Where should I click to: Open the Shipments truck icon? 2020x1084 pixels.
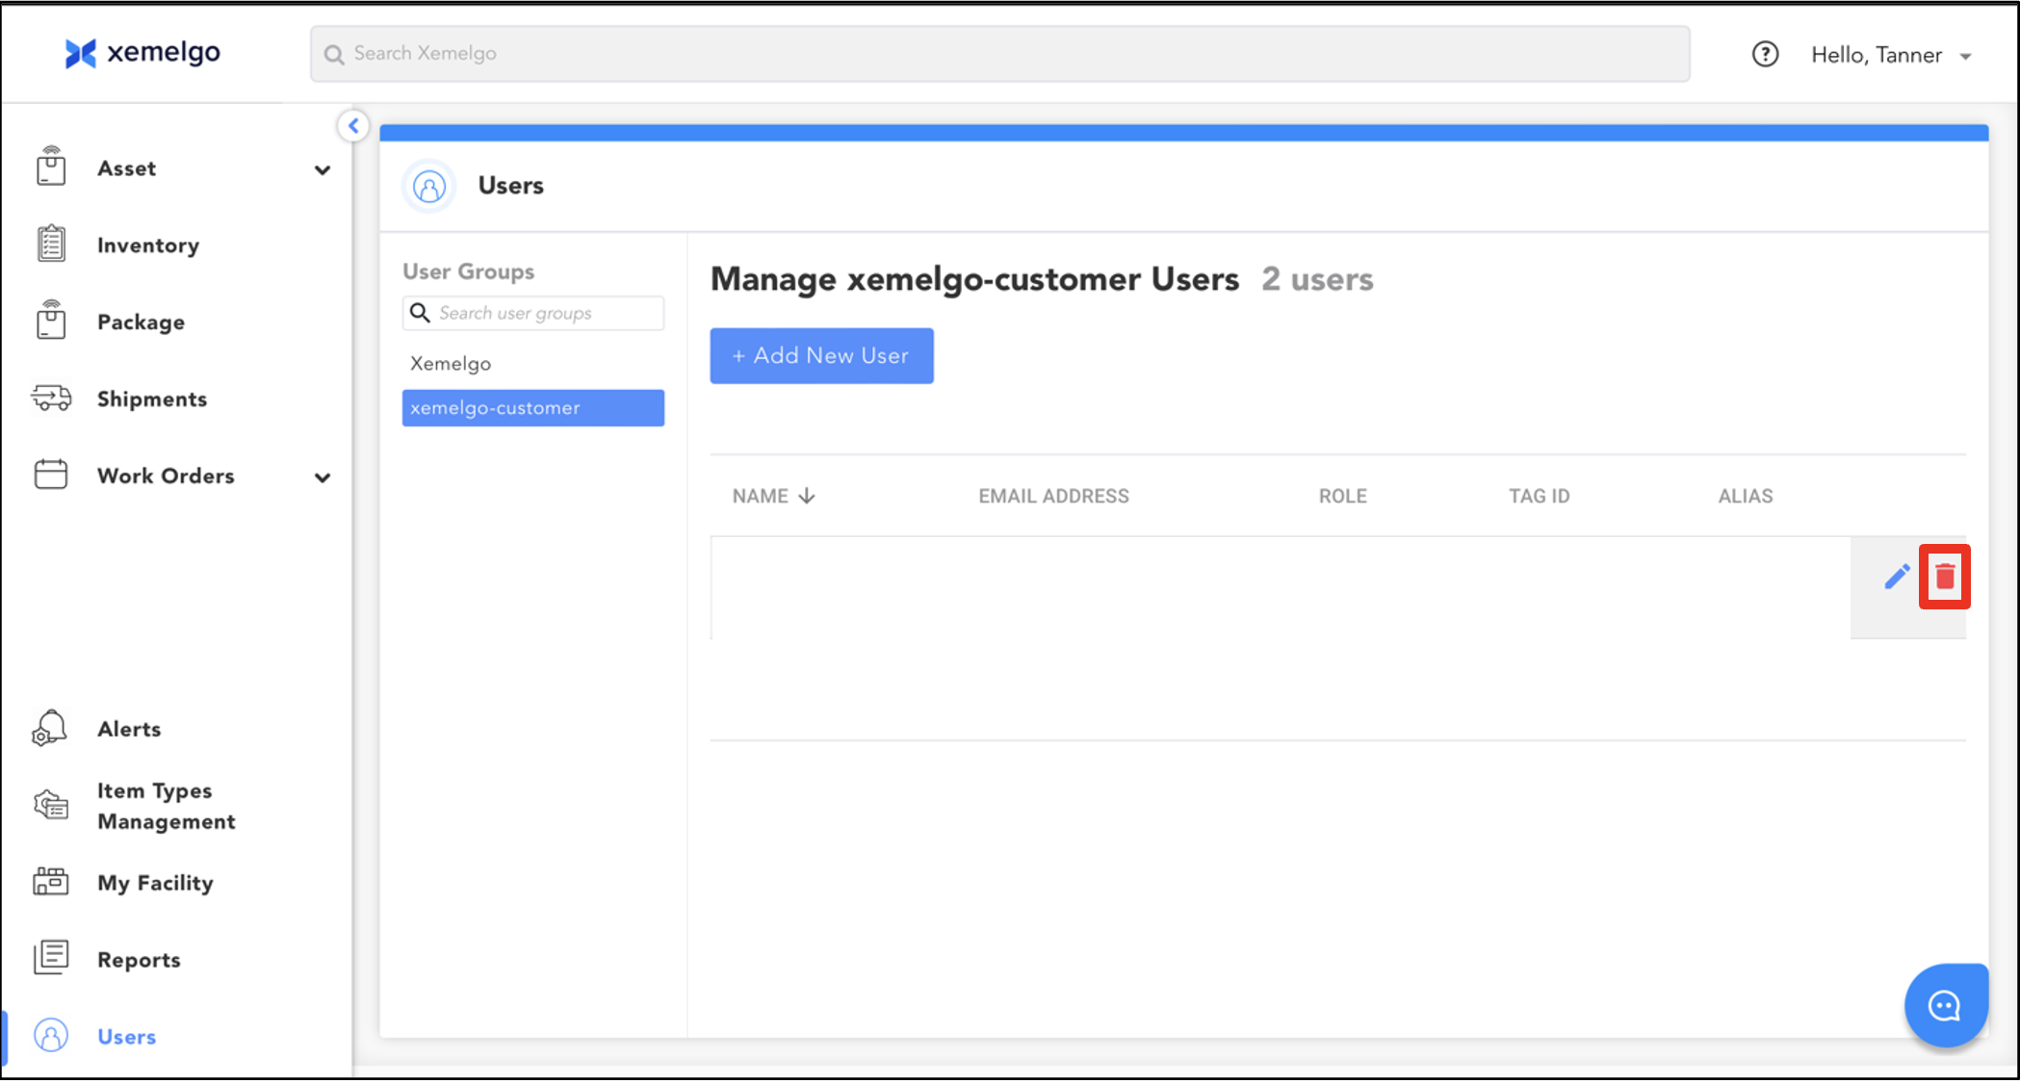[51, 399]
